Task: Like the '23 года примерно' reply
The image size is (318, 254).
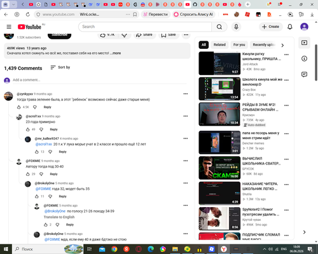Action: coord(28,130)
